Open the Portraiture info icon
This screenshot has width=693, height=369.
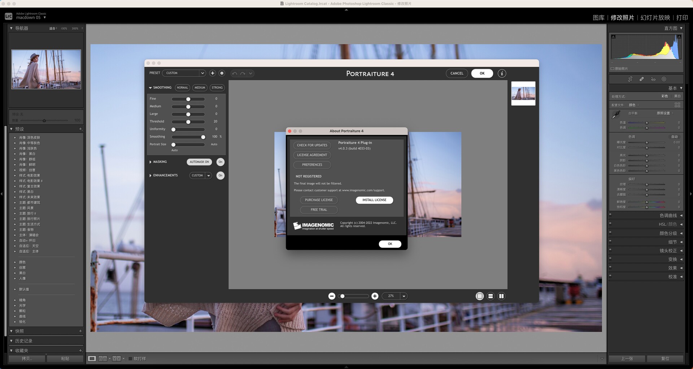pos(502,73)
